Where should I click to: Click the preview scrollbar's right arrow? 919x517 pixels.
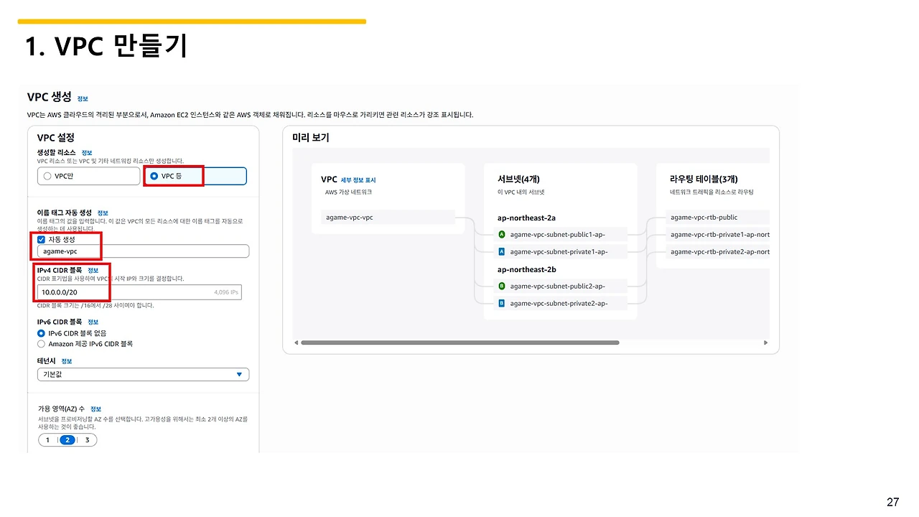coord(766,343)
